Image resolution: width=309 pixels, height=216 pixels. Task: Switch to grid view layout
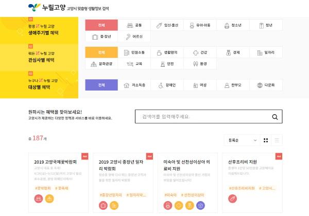click(266, 140)
